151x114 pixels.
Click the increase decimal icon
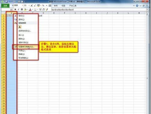pyautogui.click(x=40, y=9)
